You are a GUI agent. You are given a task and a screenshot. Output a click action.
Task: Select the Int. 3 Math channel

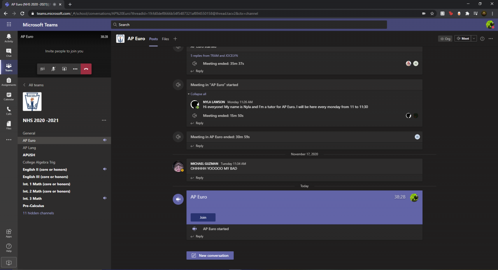pos(64,199)
